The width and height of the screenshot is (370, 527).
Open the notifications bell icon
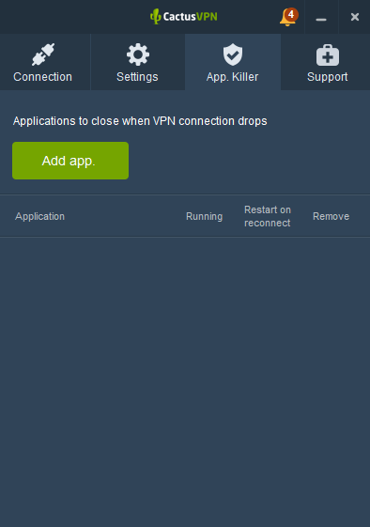288,17
